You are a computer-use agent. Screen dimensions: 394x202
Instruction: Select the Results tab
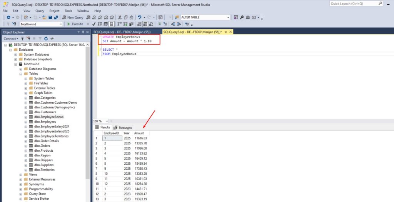click(x=102, y=127)
